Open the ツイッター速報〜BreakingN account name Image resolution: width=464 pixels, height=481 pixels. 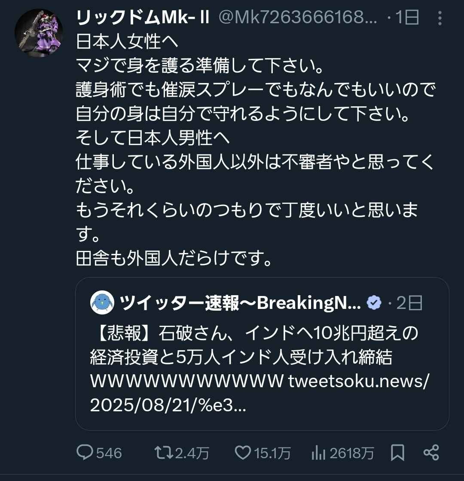click(241, 303)
